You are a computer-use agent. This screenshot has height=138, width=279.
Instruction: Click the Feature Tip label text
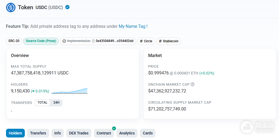[x=17, y=26]
